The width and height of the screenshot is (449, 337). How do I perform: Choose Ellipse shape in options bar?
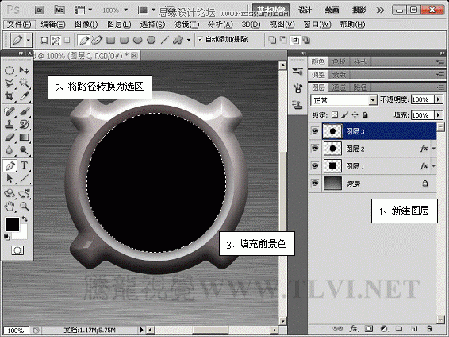[x=138, y=40]
